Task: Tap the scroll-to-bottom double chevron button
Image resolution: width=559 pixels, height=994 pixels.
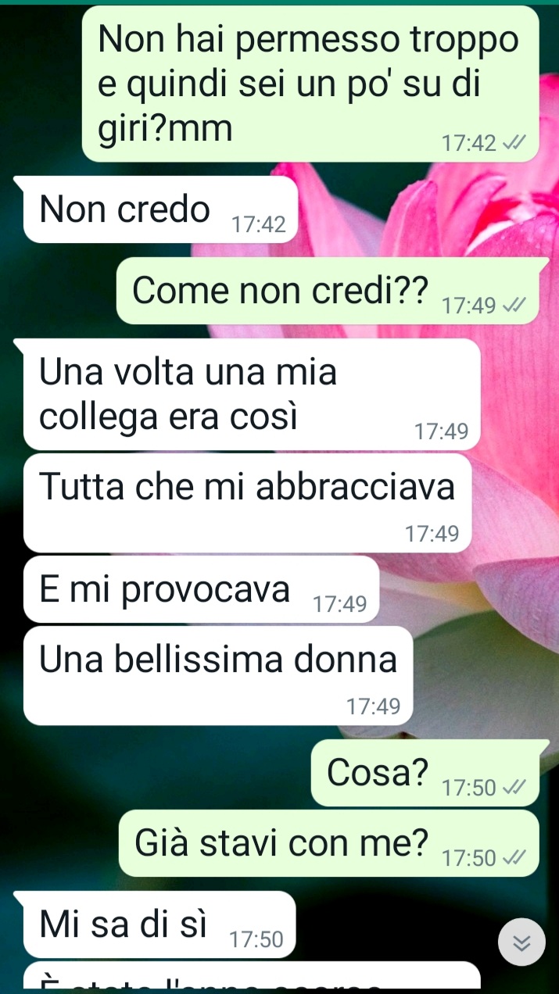Action: pyautogui.click(x=521, y=942)
